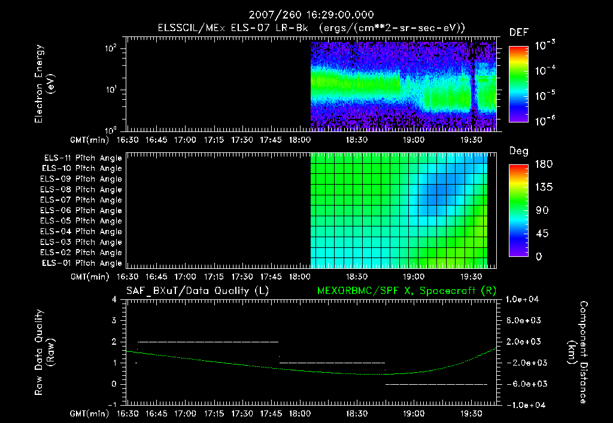The width and height of the screenshot is (613, 423).
Task: Click GMT(min) label under the pitch angle panel
Action: click(x=90, y=277)
